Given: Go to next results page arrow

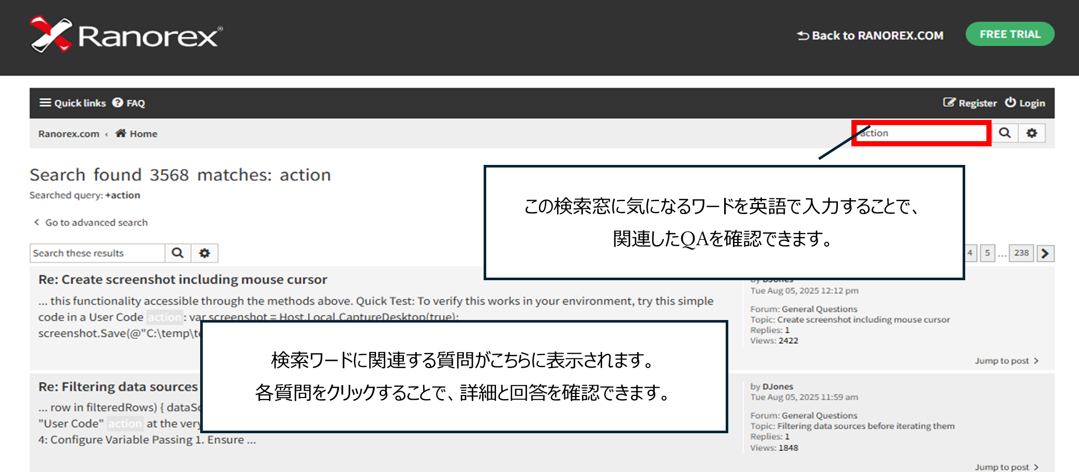Looking at the screenshot, I should [x=1045, y=253].
